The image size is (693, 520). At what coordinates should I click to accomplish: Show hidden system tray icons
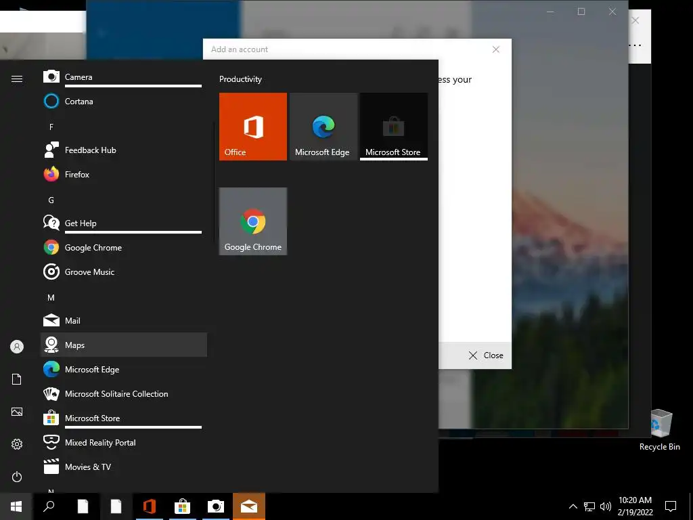573,506
